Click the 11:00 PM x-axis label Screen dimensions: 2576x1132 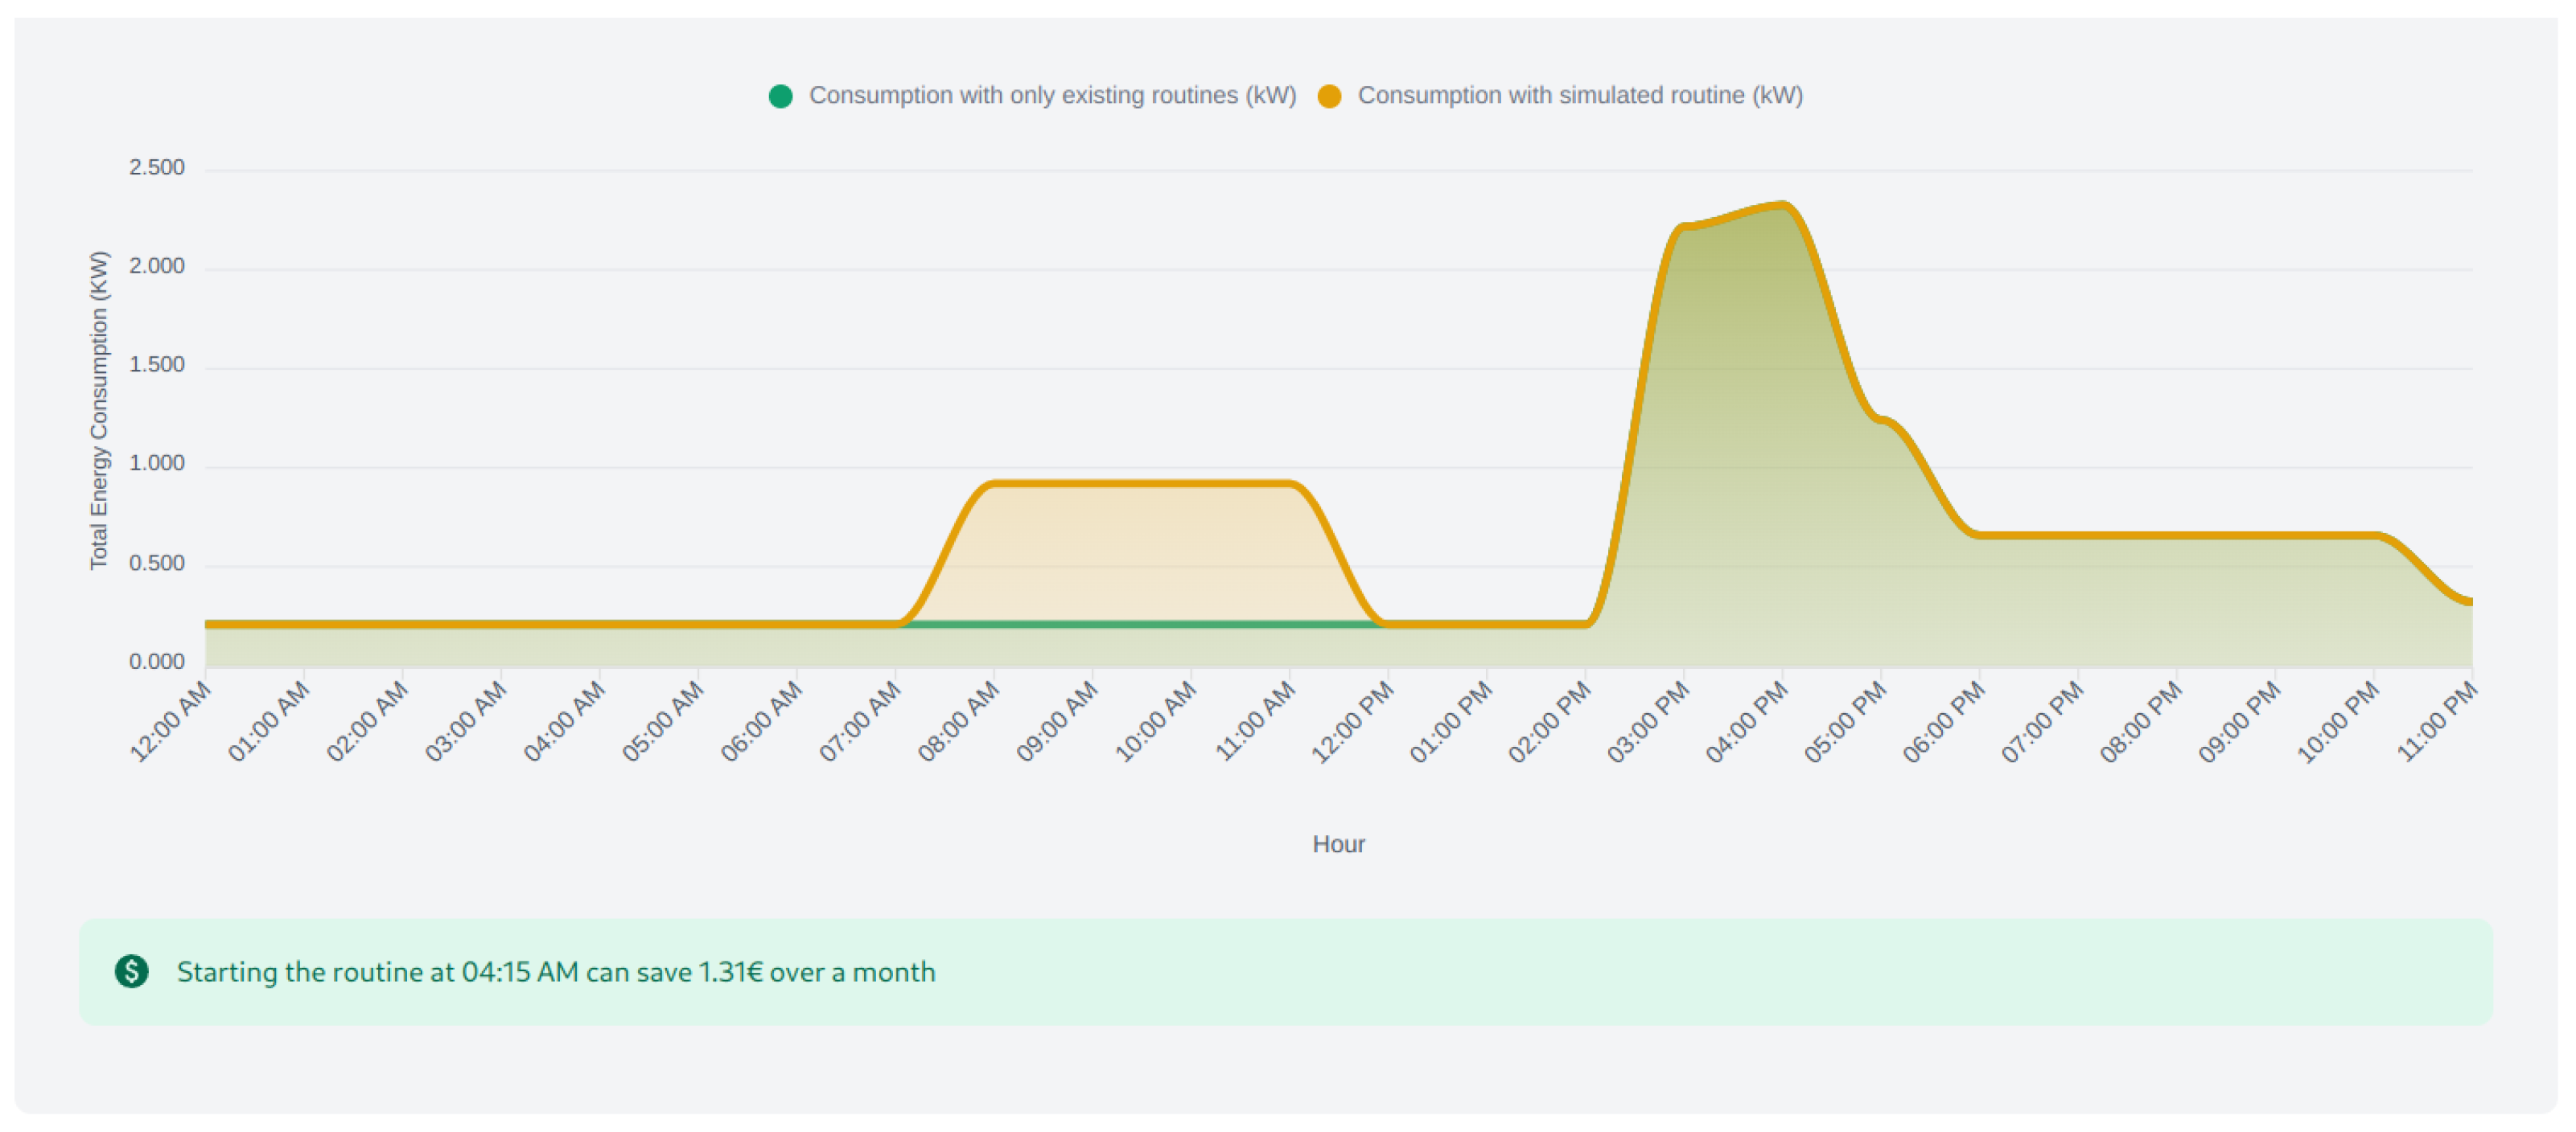pos(2438,720)
